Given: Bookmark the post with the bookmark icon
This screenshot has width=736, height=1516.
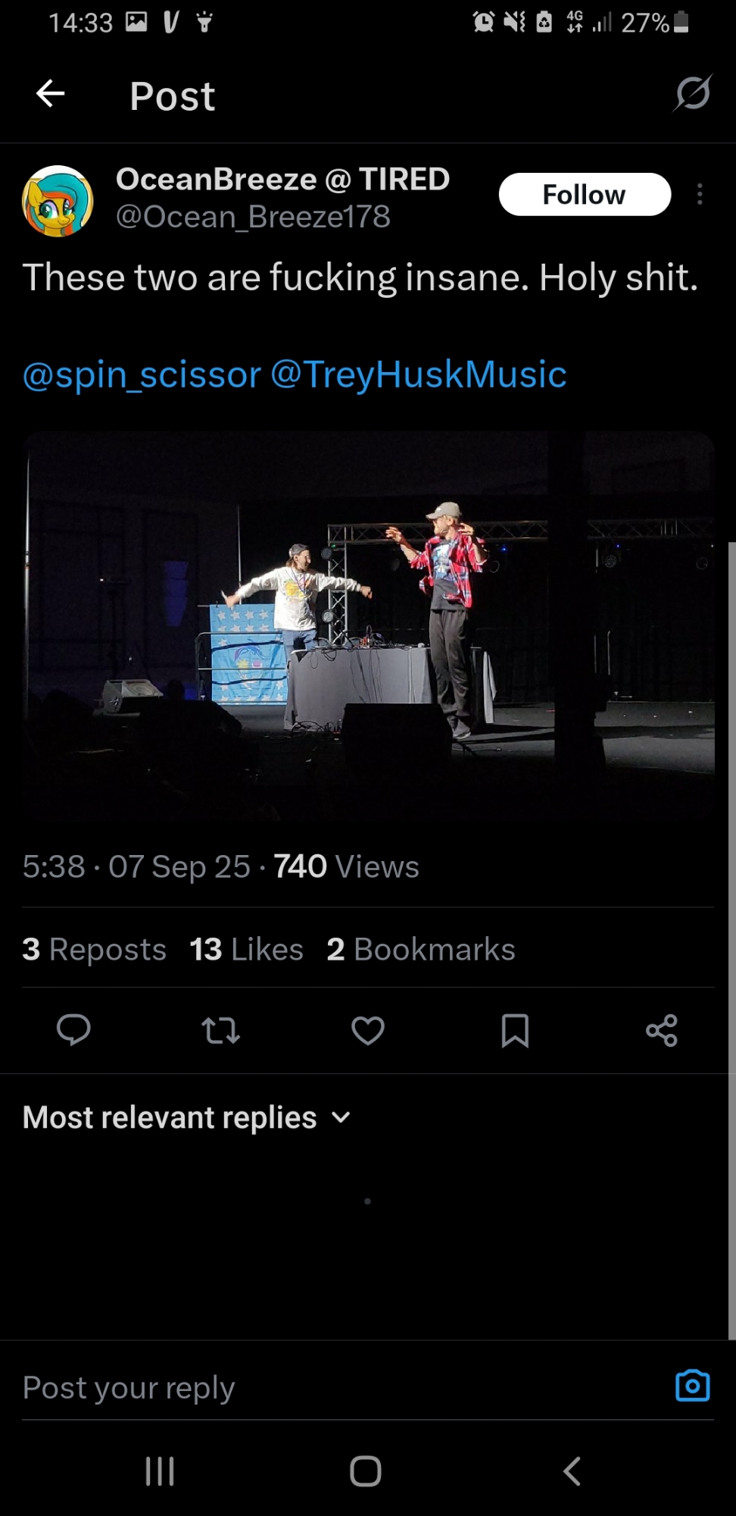Looking at the screenshot, I should point(515,1031).
